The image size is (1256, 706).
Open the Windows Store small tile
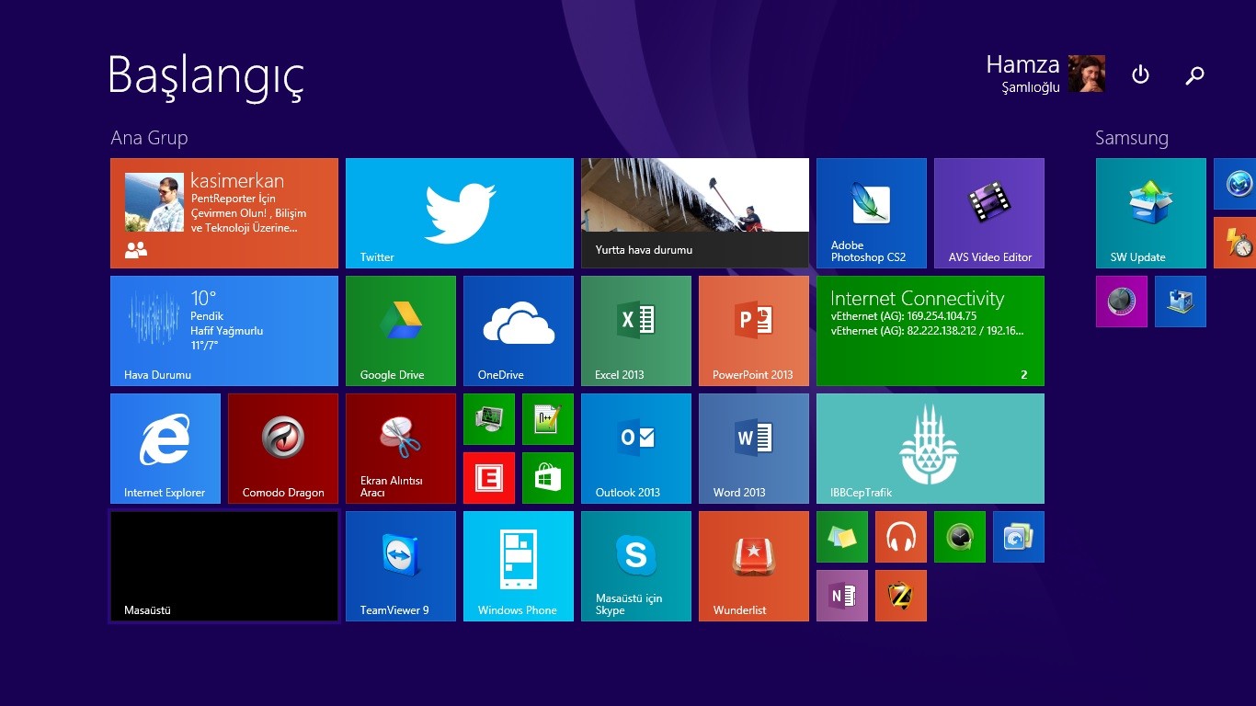(x=548, y=478)
